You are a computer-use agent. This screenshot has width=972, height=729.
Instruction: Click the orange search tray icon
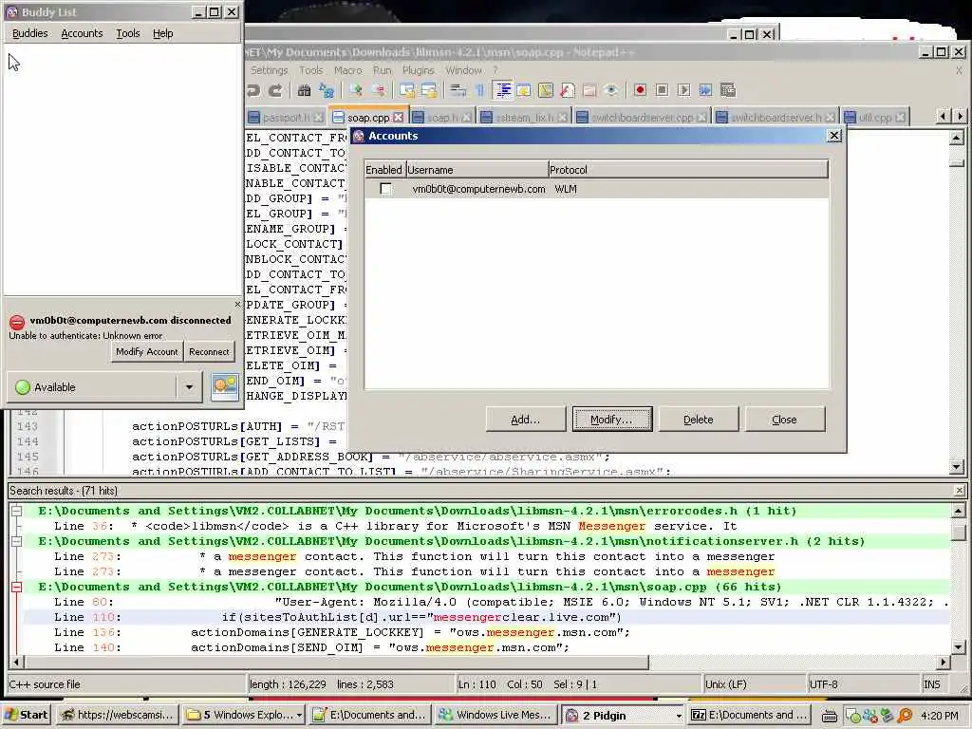point(905,716)
